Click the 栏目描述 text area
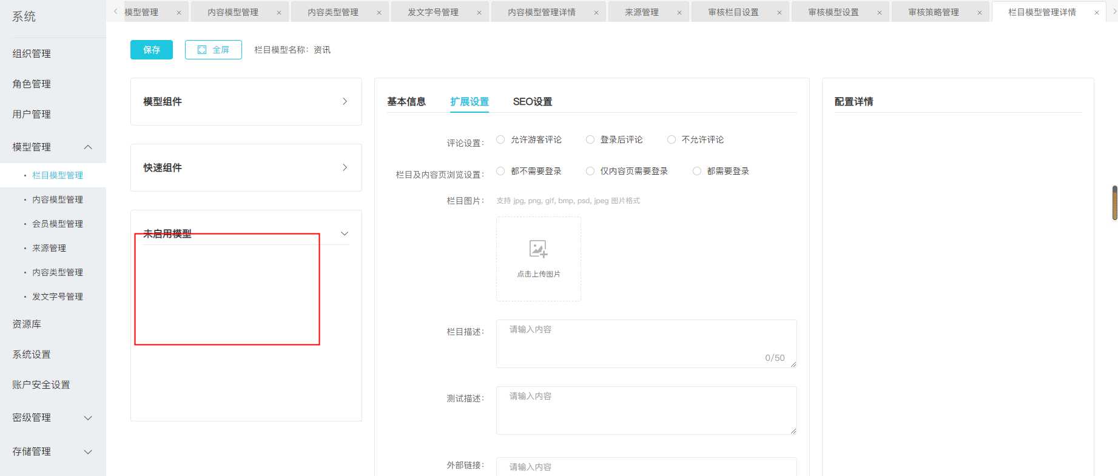Screen dimensions: 1118x476 (646, 343)
